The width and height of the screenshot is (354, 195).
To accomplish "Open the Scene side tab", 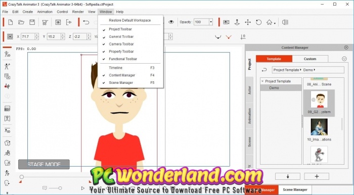I will pos(249,142).
